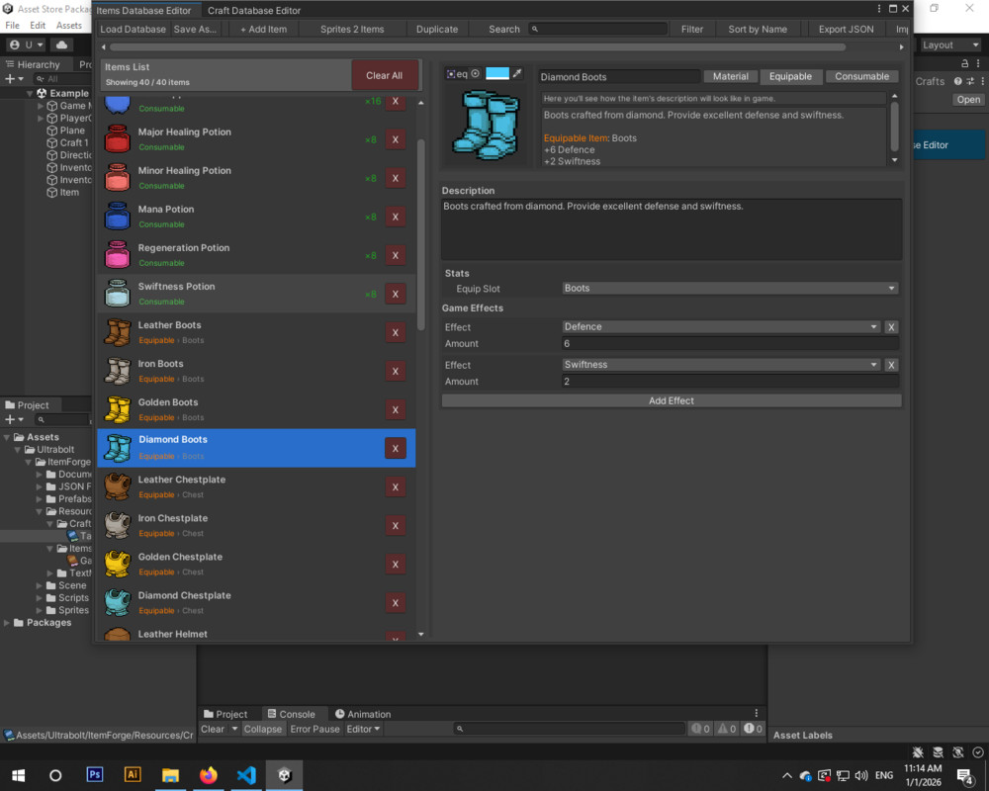The height and width of the screenshot is (791, 989).
Task: Open the three-dot menu of Items Database Editor
Action: click(879, 9)
